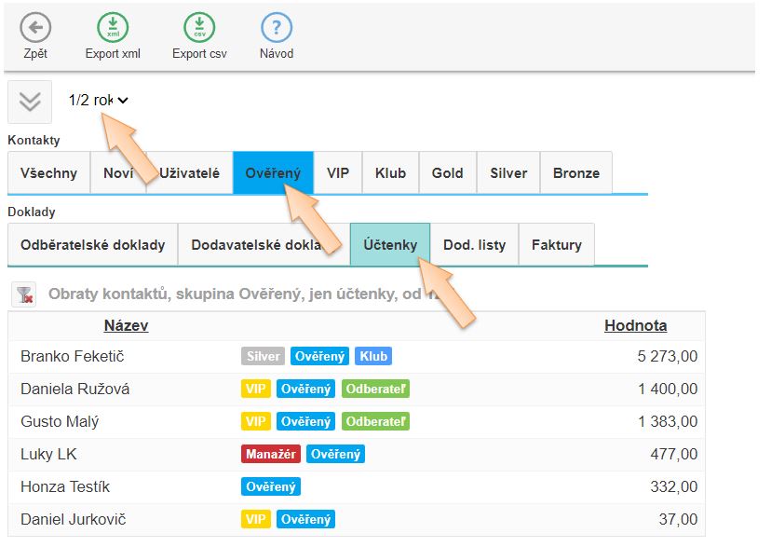Viewport: 771px width, 547px height.
Task: Show Odběratelské doklady documents
Action: click(93, 245)
